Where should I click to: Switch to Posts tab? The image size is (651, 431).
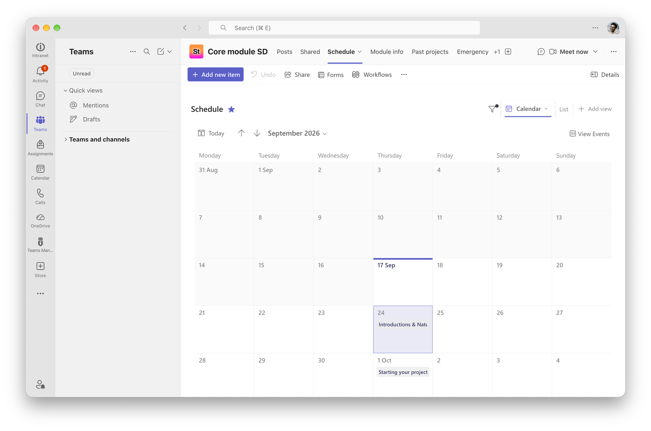click(284, 52)
